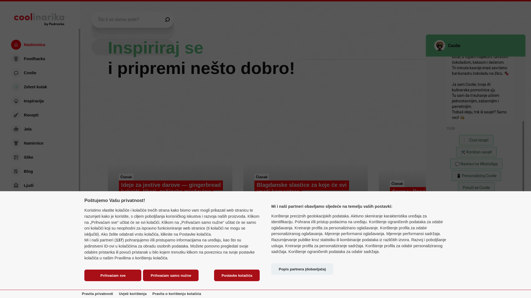Click the 15:50 chat timestamp
This screenshot has height=298, width=531.
click(x=451, y=129)
